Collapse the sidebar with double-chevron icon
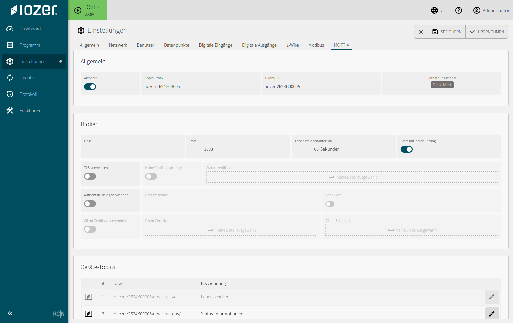The image size is (513, 323). [10, 313]
